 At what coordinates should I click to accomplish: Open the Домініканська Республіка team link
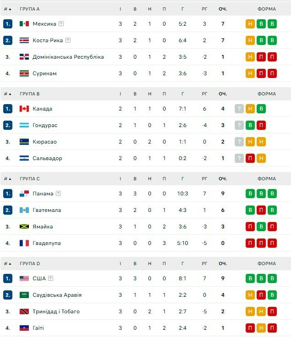pyautogui.click(x=68, y=57)
